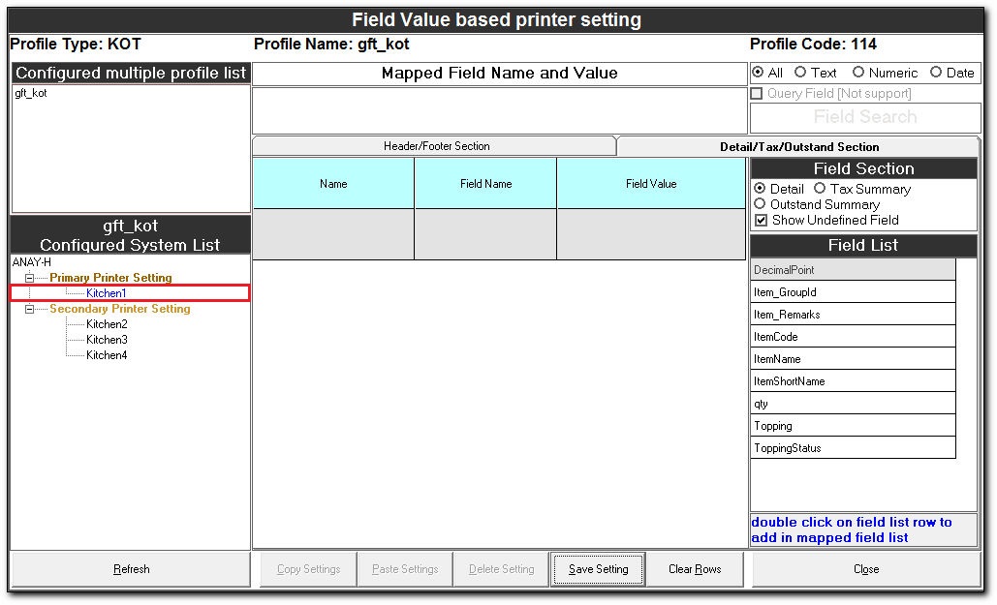This screenshot has height=605, width=997.
Task: Click the Name column header
Action: coord(333,184)
